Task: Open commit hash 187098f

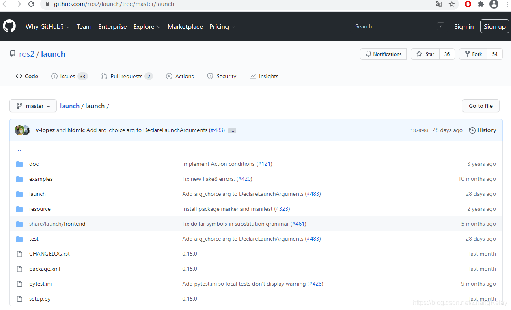Action: pyautogui.click(x=420, y=130)
